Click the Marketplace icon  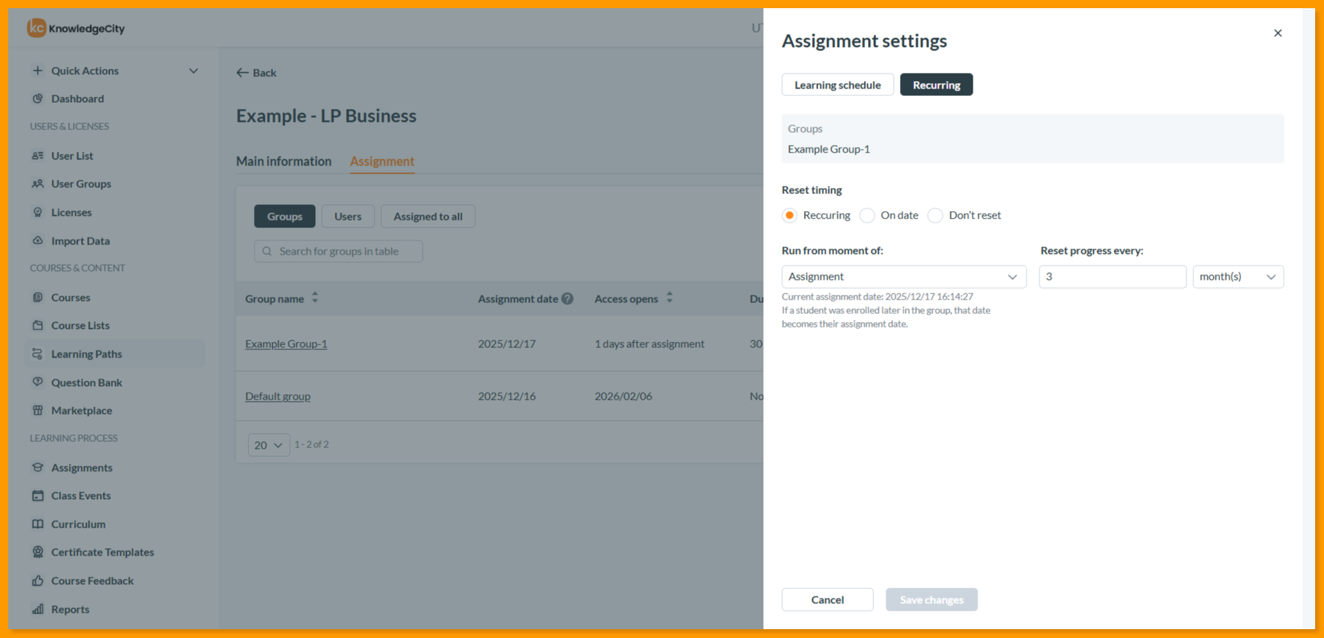[x=37, y=411]
